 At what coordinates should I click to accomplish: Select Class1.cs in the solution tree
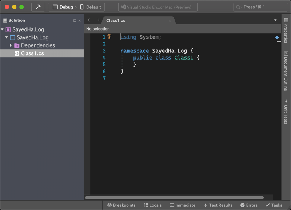click(42, 53)
